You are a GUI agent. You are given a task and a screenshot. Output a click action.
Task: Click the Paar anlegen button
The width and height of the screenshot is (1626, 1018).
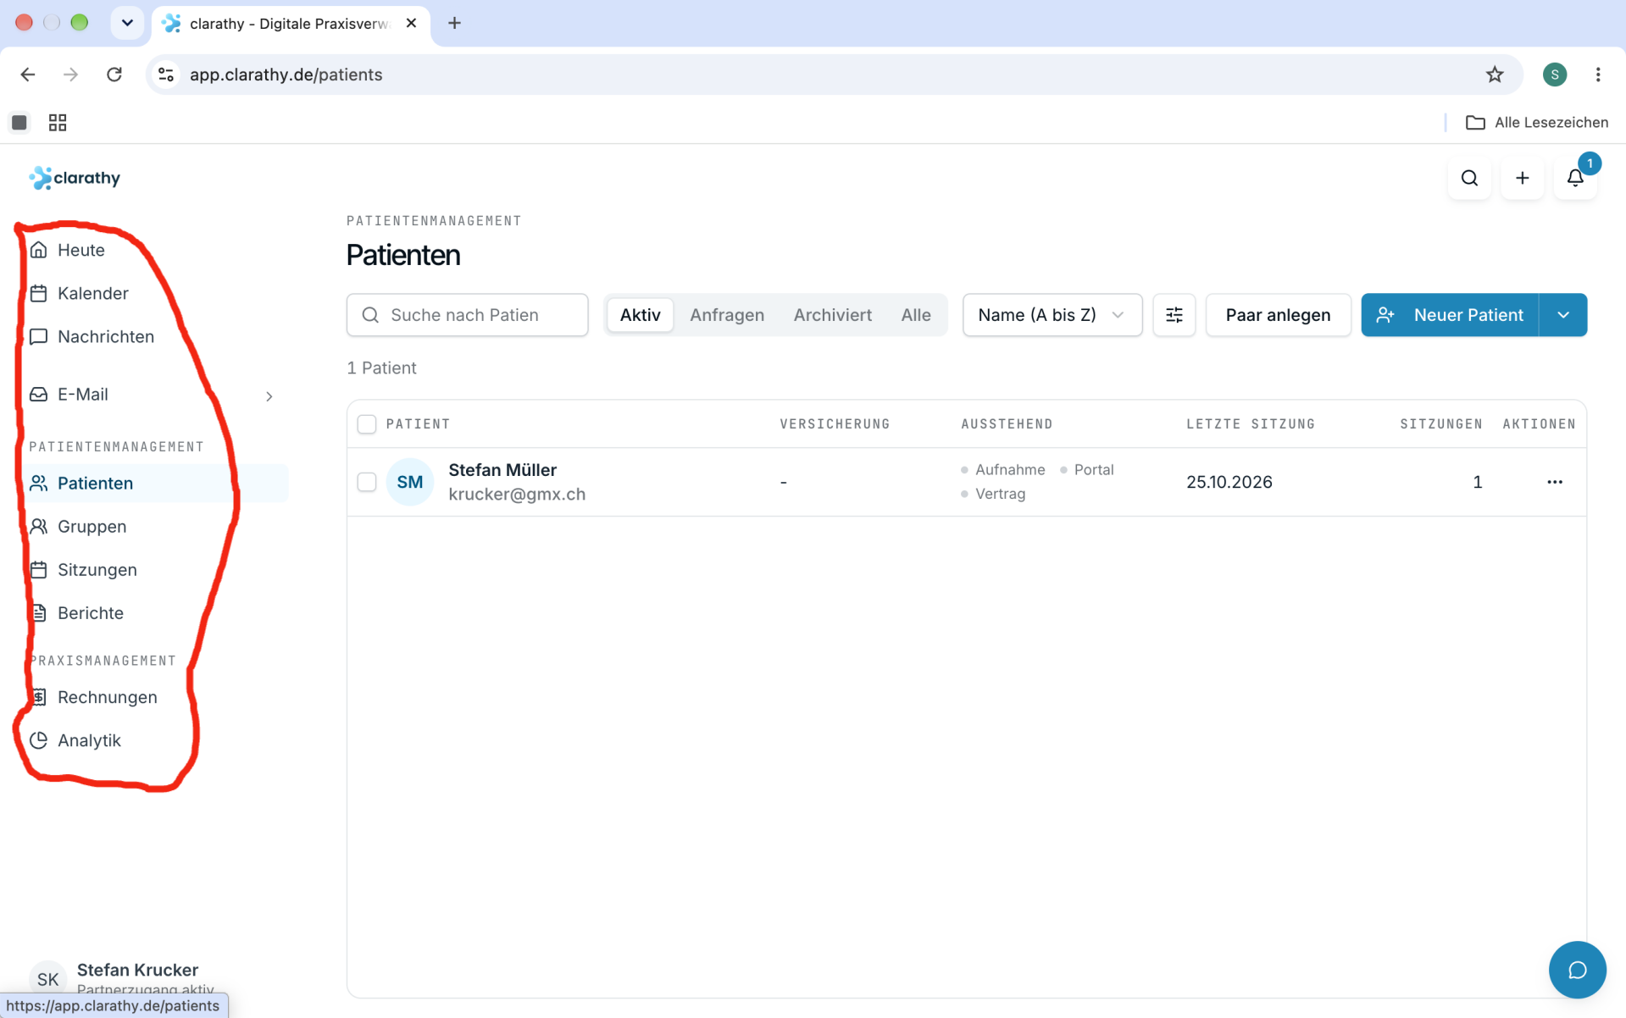tap(1278, 315)
